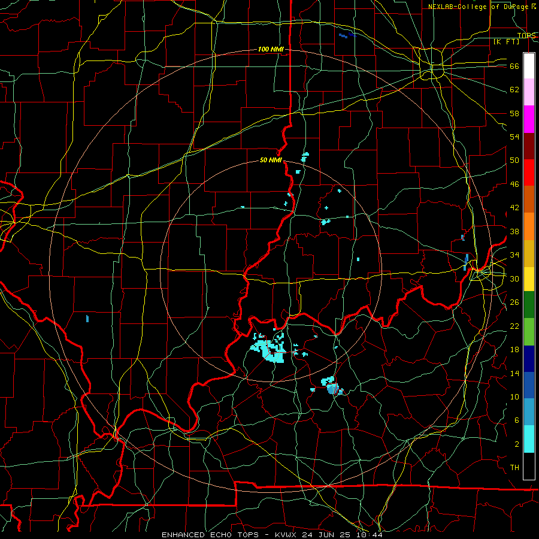This screenshot has height=539, width=539.
Task: Click the "[K FT]" units label
Action: tap(506, 42)
